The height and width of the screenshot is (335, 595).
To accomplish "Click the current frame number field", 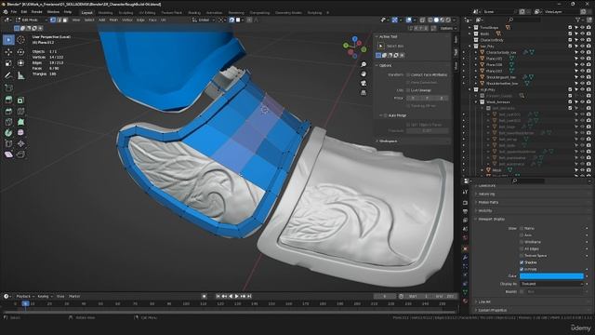I will pos(385,296).
